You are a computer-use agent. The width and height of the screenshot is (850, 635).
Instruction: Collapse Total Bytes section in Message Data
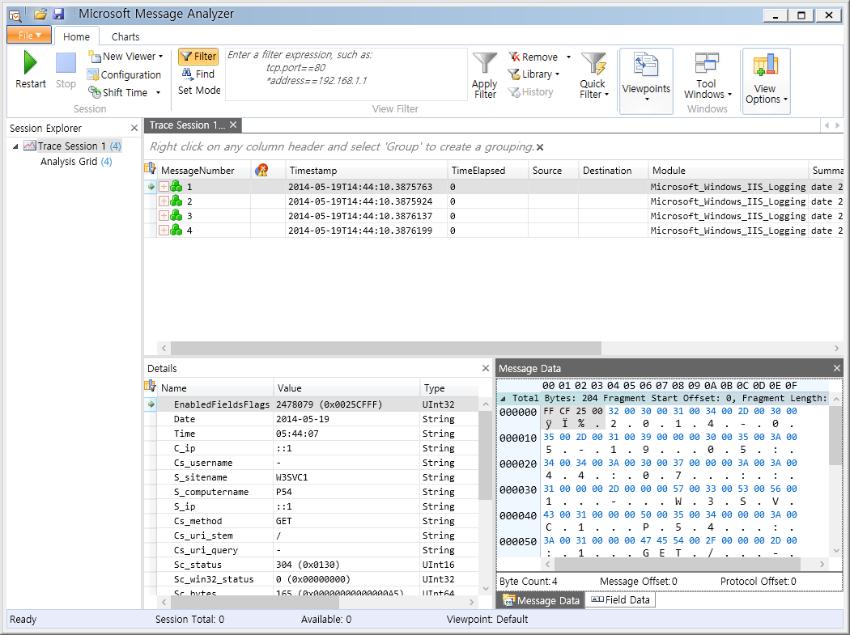pos(503,399)
